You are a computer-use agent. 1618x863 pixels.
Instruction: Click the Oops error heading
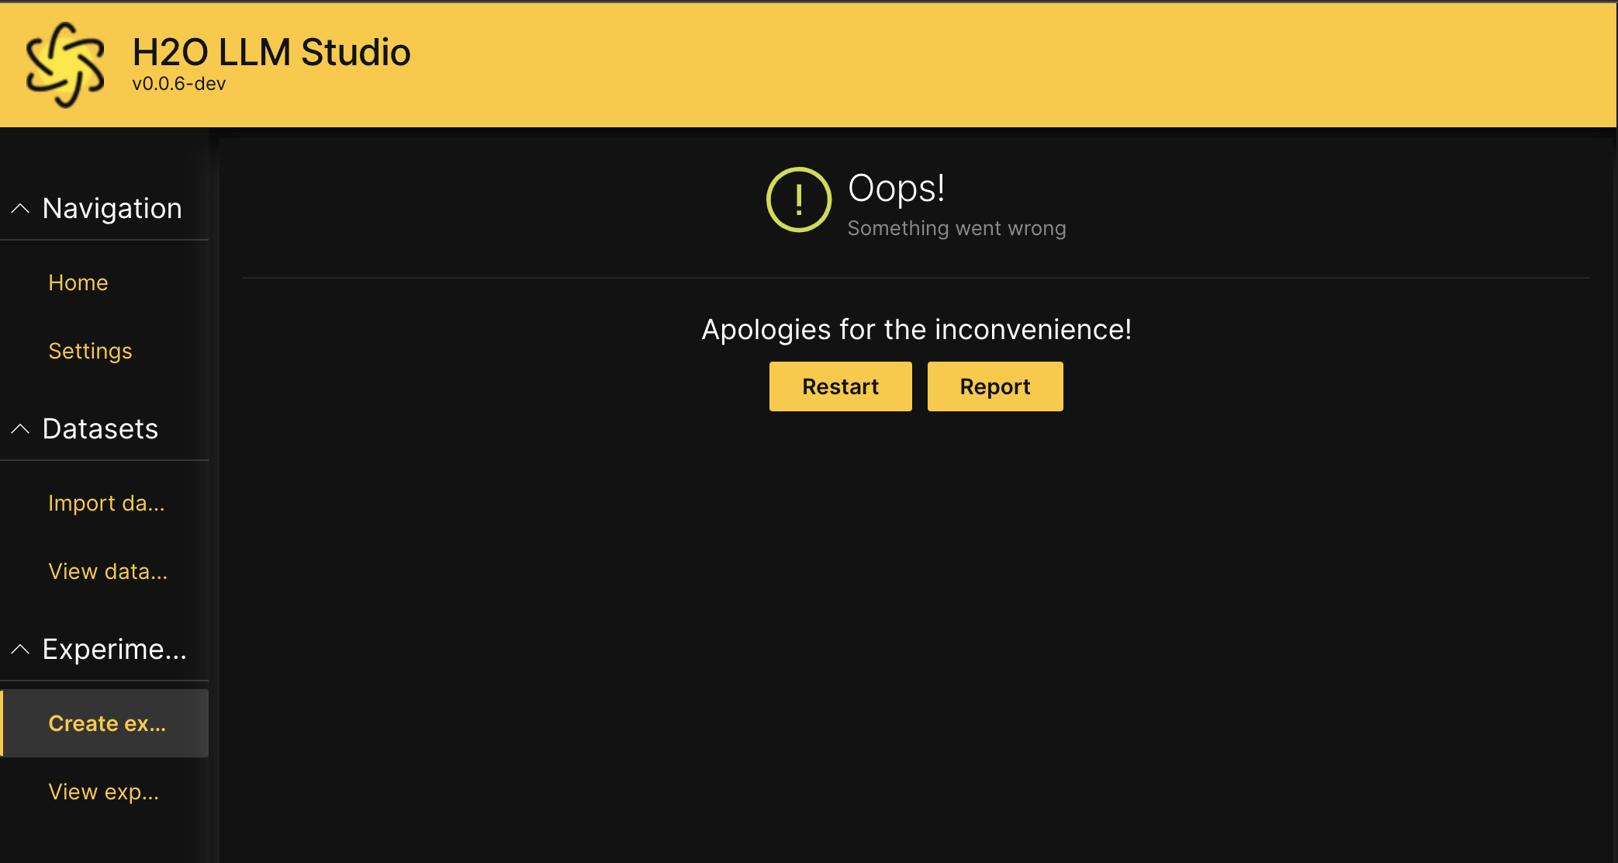895,186
